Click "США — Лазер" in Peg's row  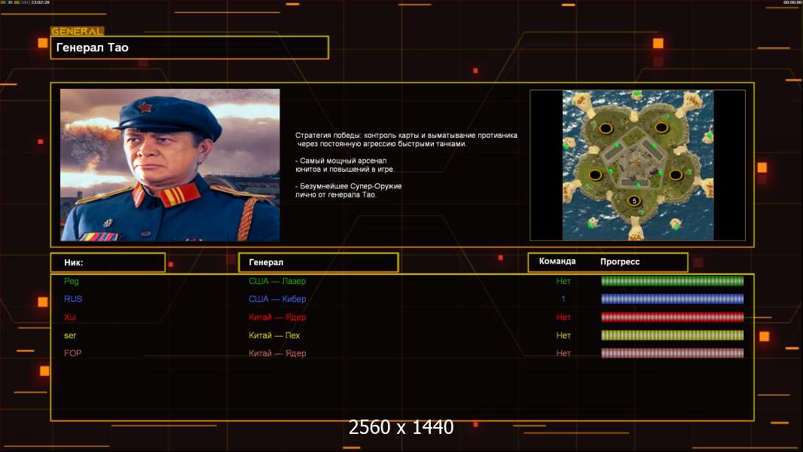click(277, 281)
